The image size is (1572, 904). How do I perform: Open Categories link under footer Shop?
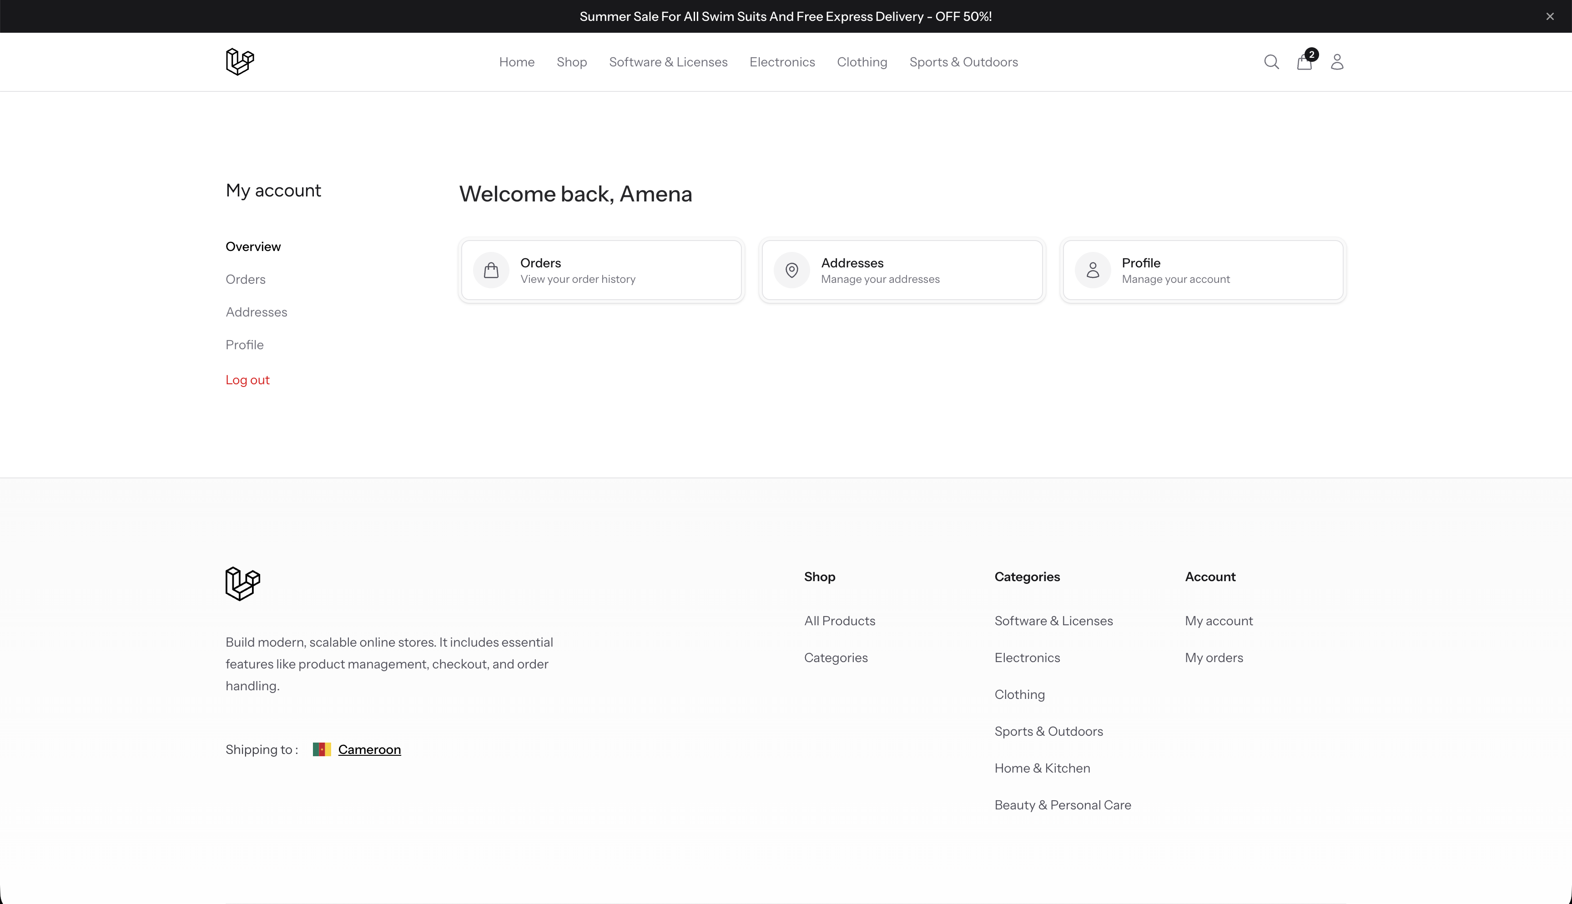[x=836, y=658]
